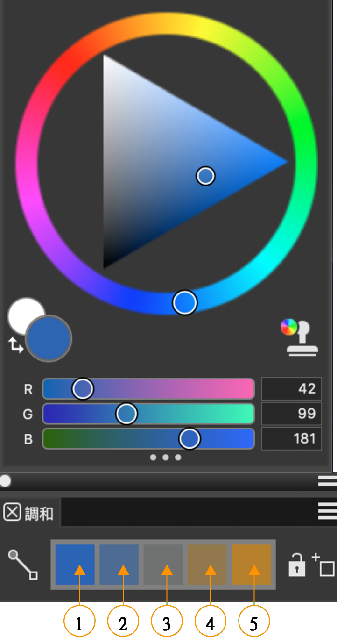The width and height of the screenshot is (344, 644).
Task: Click the swap foreground/background colors arrows
Action: point(15,345)
